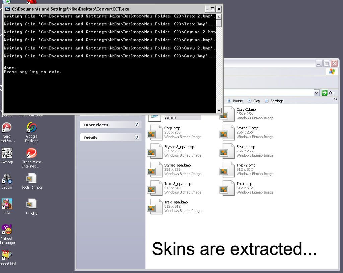Select the Styrac-2.bmp file icon
Viewport: 343px width, 273px height.
[227, 132]
